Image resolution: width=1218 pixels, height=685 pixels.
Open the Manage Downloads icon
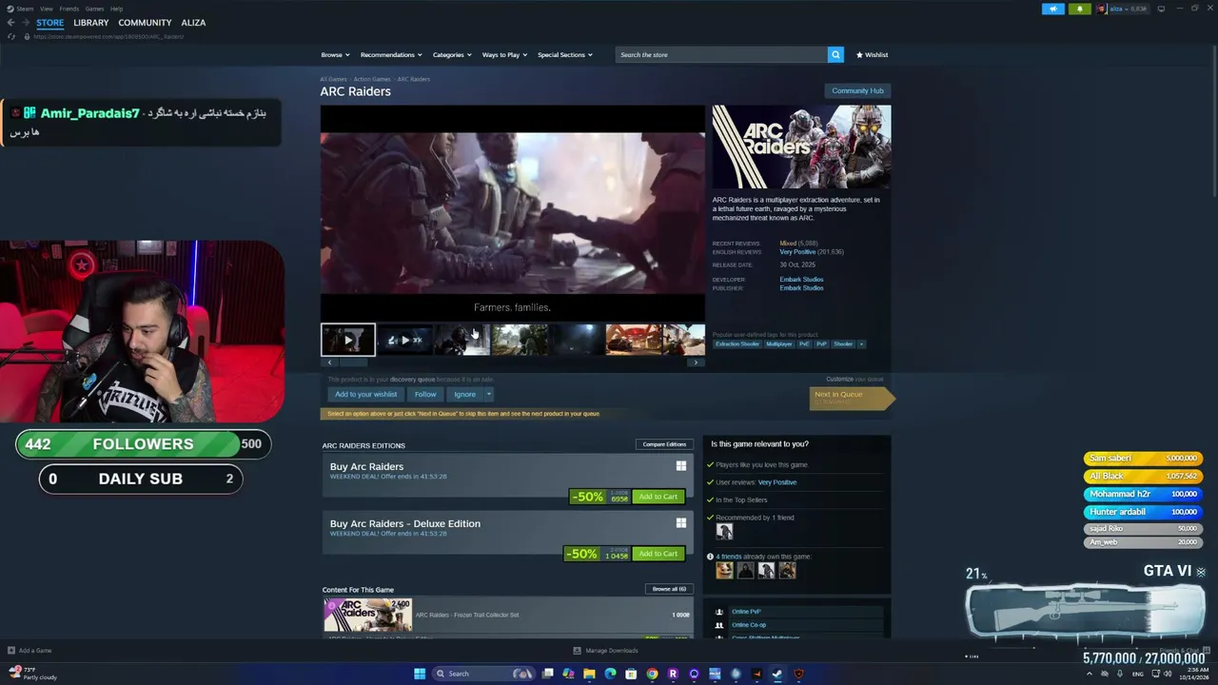tap(577, 651)
